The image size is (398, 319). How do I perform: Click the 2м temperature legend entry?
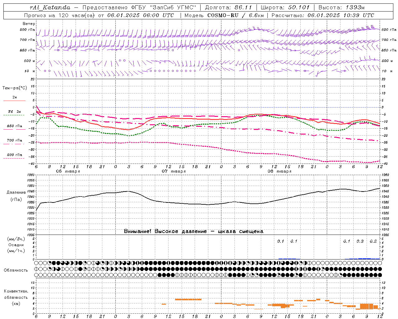coord(15,98)
